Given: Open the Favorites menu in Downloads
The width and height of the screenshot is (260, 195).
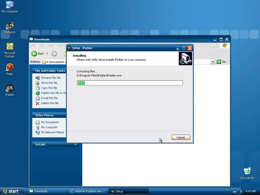Looking at the screenshot, I should click(x=62, y=45).
